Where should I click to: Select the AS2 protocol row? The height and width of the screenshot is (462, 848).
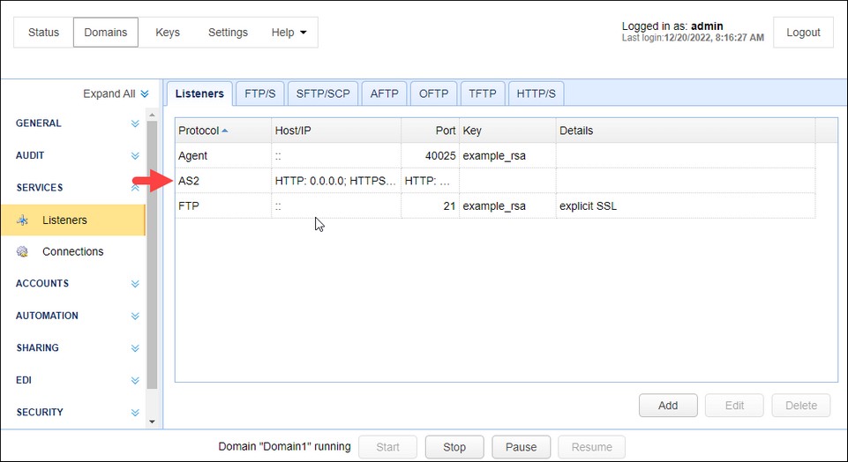coord(495,181)
